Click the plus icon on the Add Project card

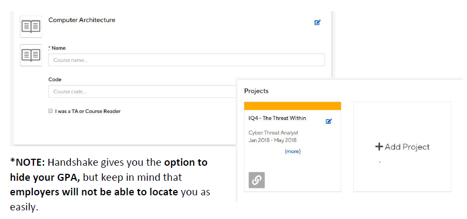pyautogui.click(x=379, y=146)
